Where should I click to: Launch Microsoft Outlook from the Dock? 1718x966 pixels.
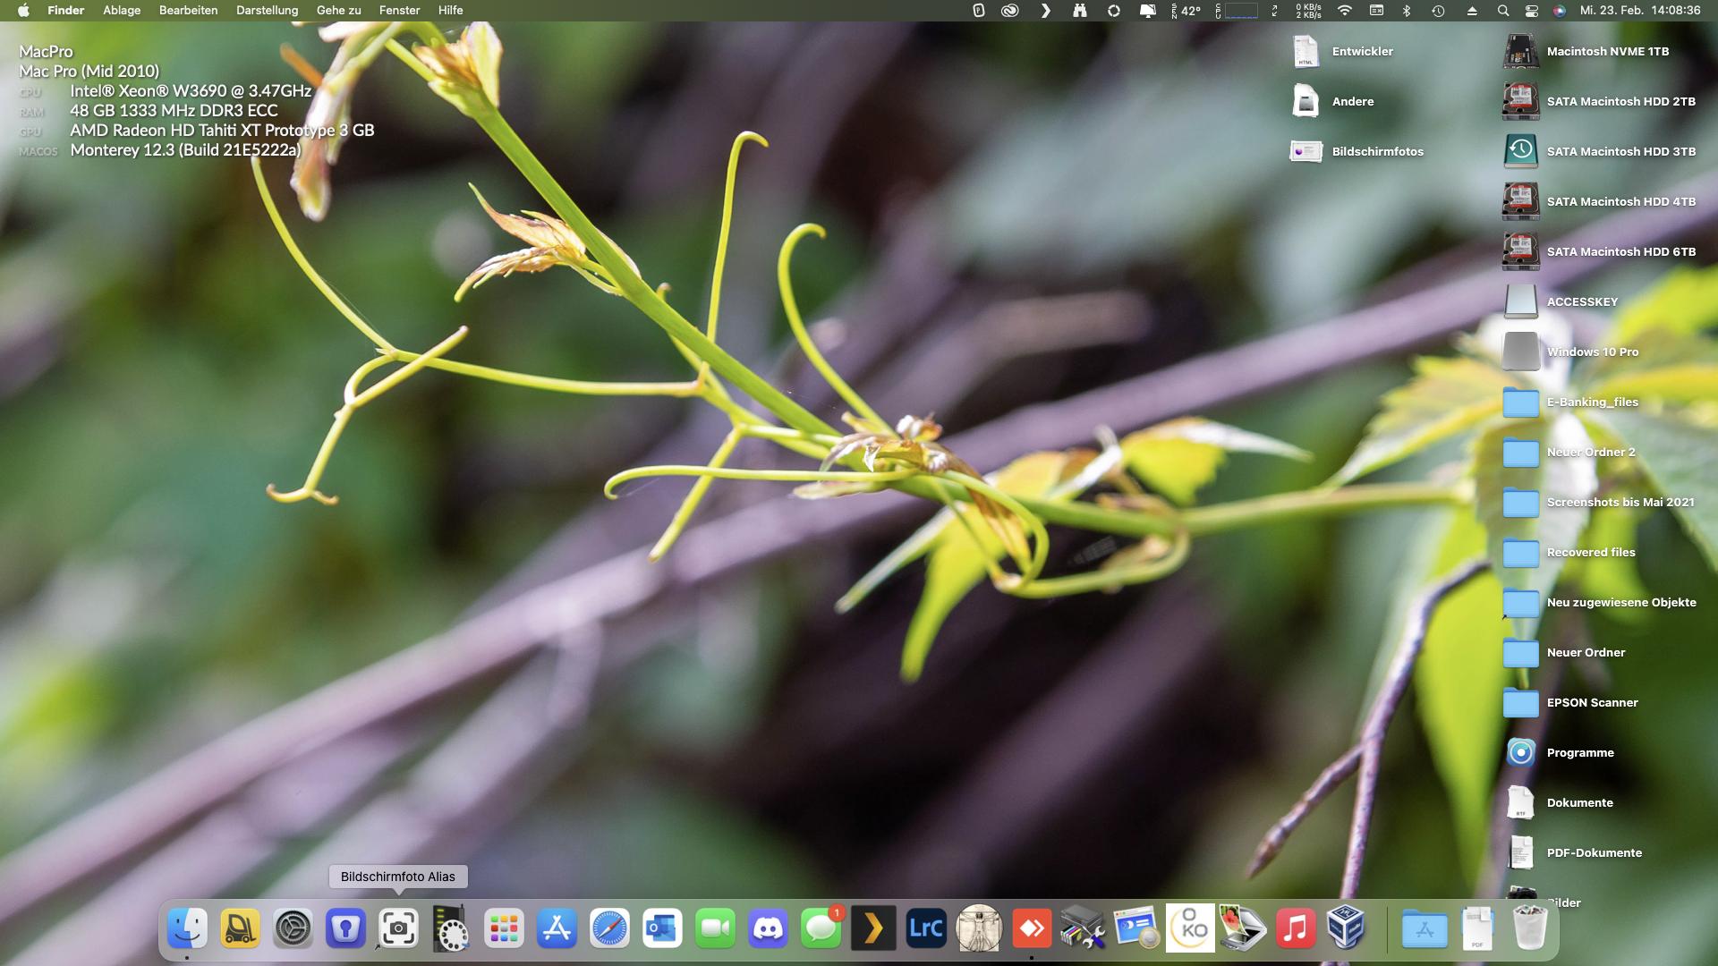(662, 929)
